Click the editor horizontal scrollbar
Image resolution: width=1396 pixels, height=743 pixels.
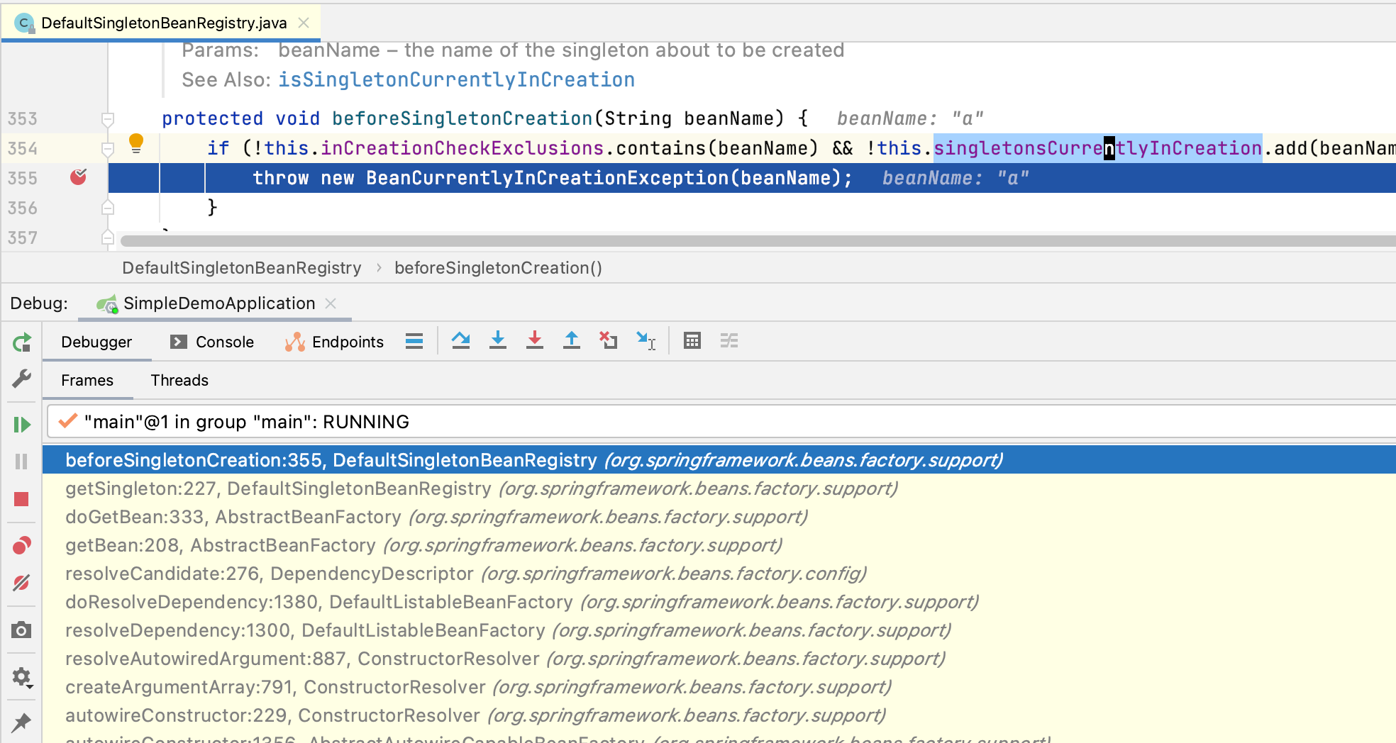pyautogui.click(x=758, y=241)
